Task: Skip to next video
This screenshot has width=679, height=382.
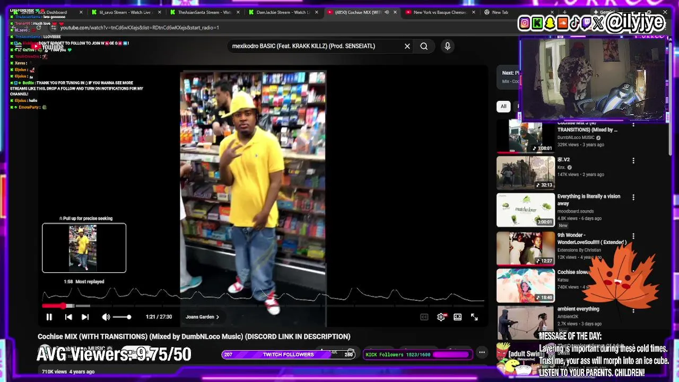Action: pos(85,317)
